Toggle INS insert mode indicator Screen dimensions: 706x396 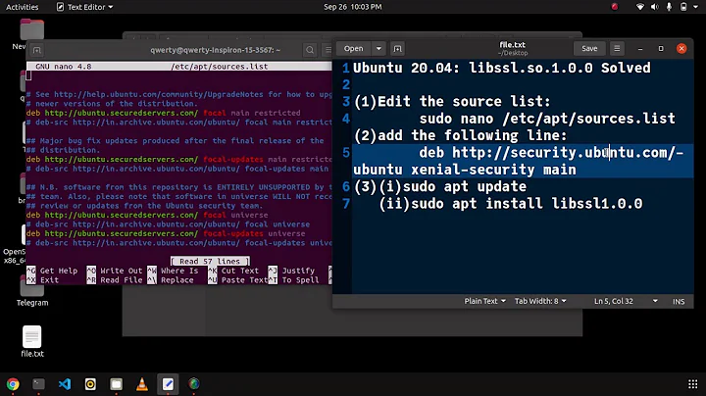tap(679, 302)
